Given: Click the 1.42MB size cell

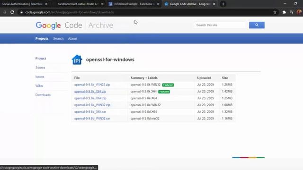Looking at the screenshot, I should click(x=227, y=91).
